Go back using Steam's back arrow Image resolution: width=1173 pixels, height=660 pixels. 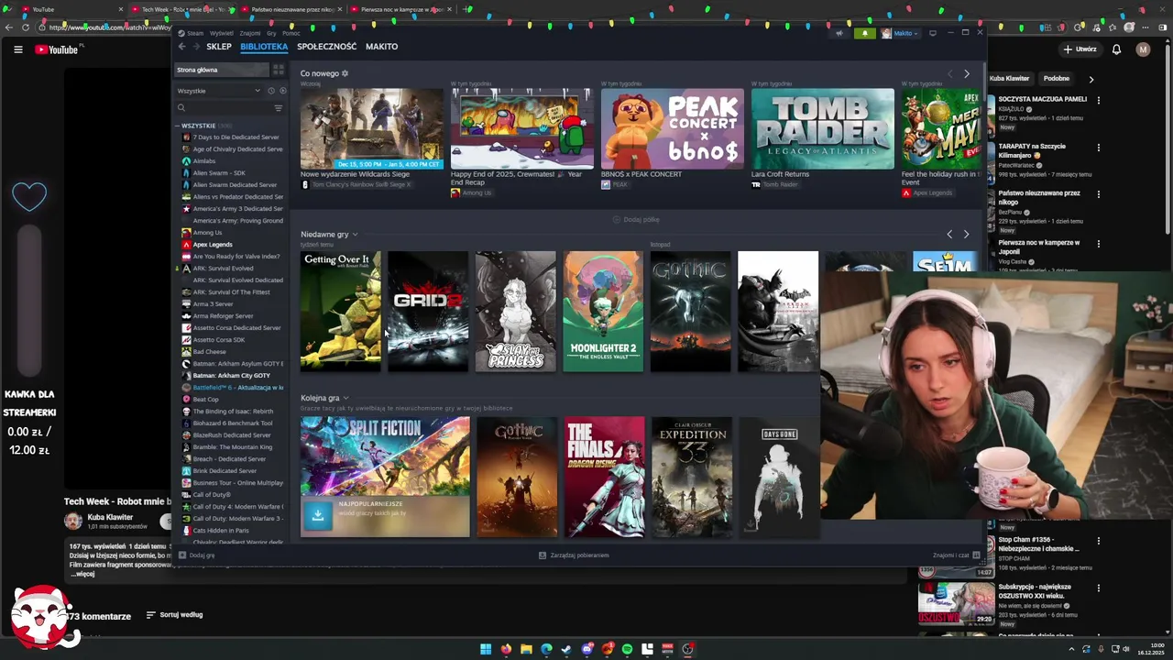point(182,46)
